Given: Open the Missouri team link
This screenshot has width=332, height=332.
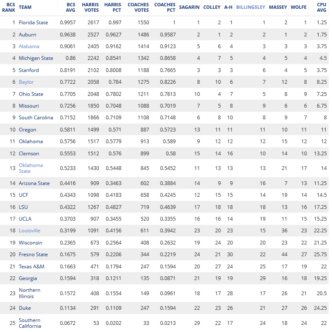Looking at the screenshot, I should tap(28, 106).
